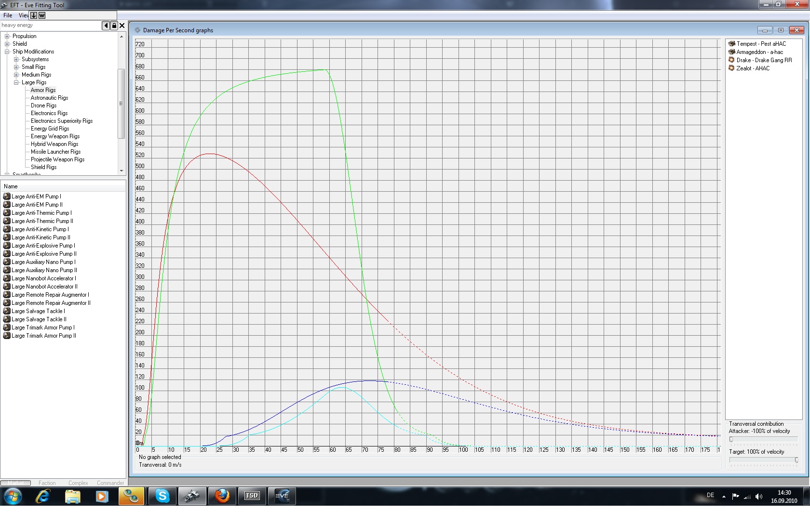810x524 pixels.
Task: Click the icon in the Damage Per Second graphs title
Action: (x=137, y=30)
